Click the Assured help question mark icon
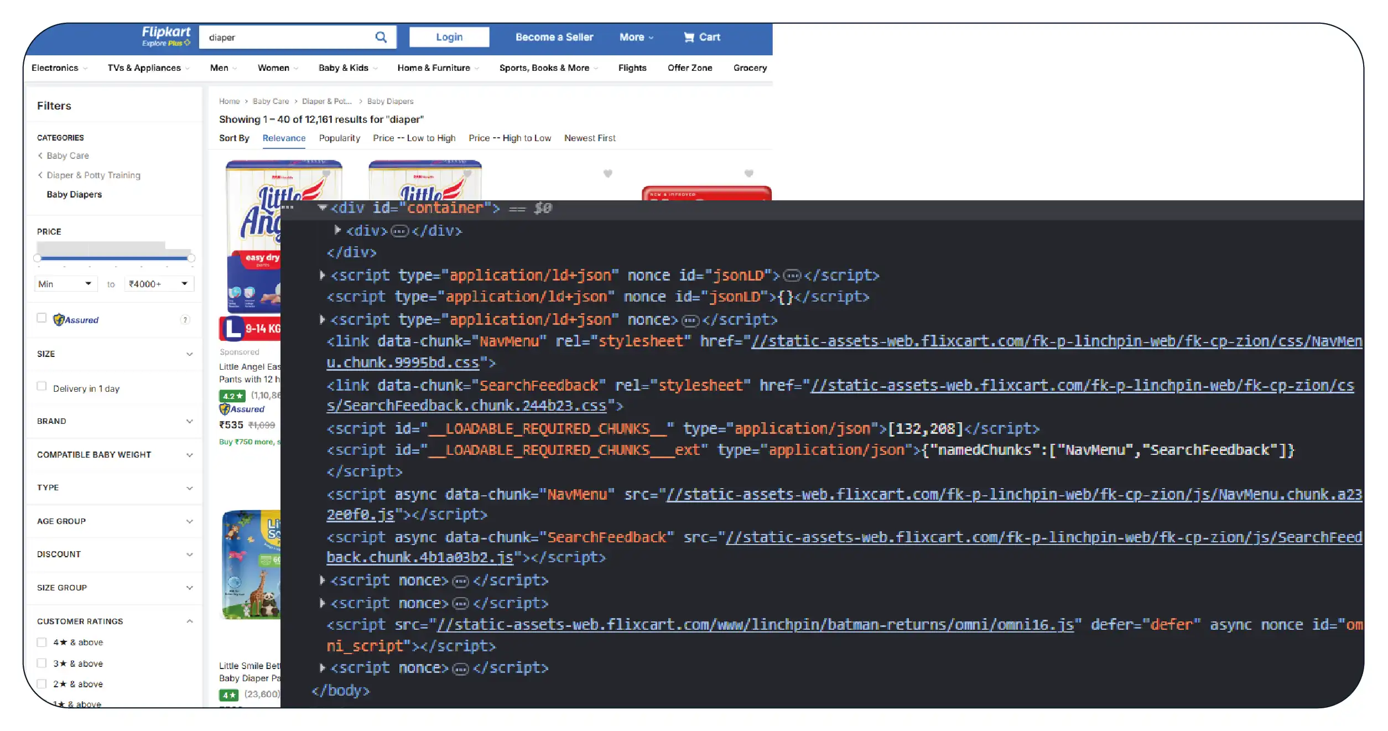Screen dimensions: 1388x731 pos(185,319)
